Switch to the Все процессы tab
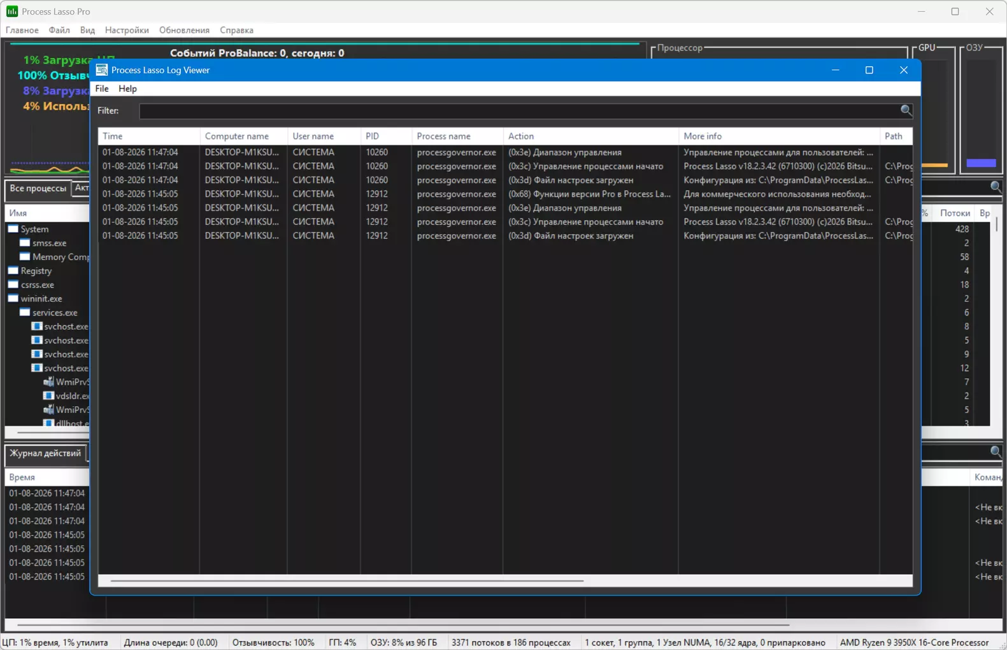Image resolution: width=1007 pixels, height=650 pixels. [x=38, y=189]
